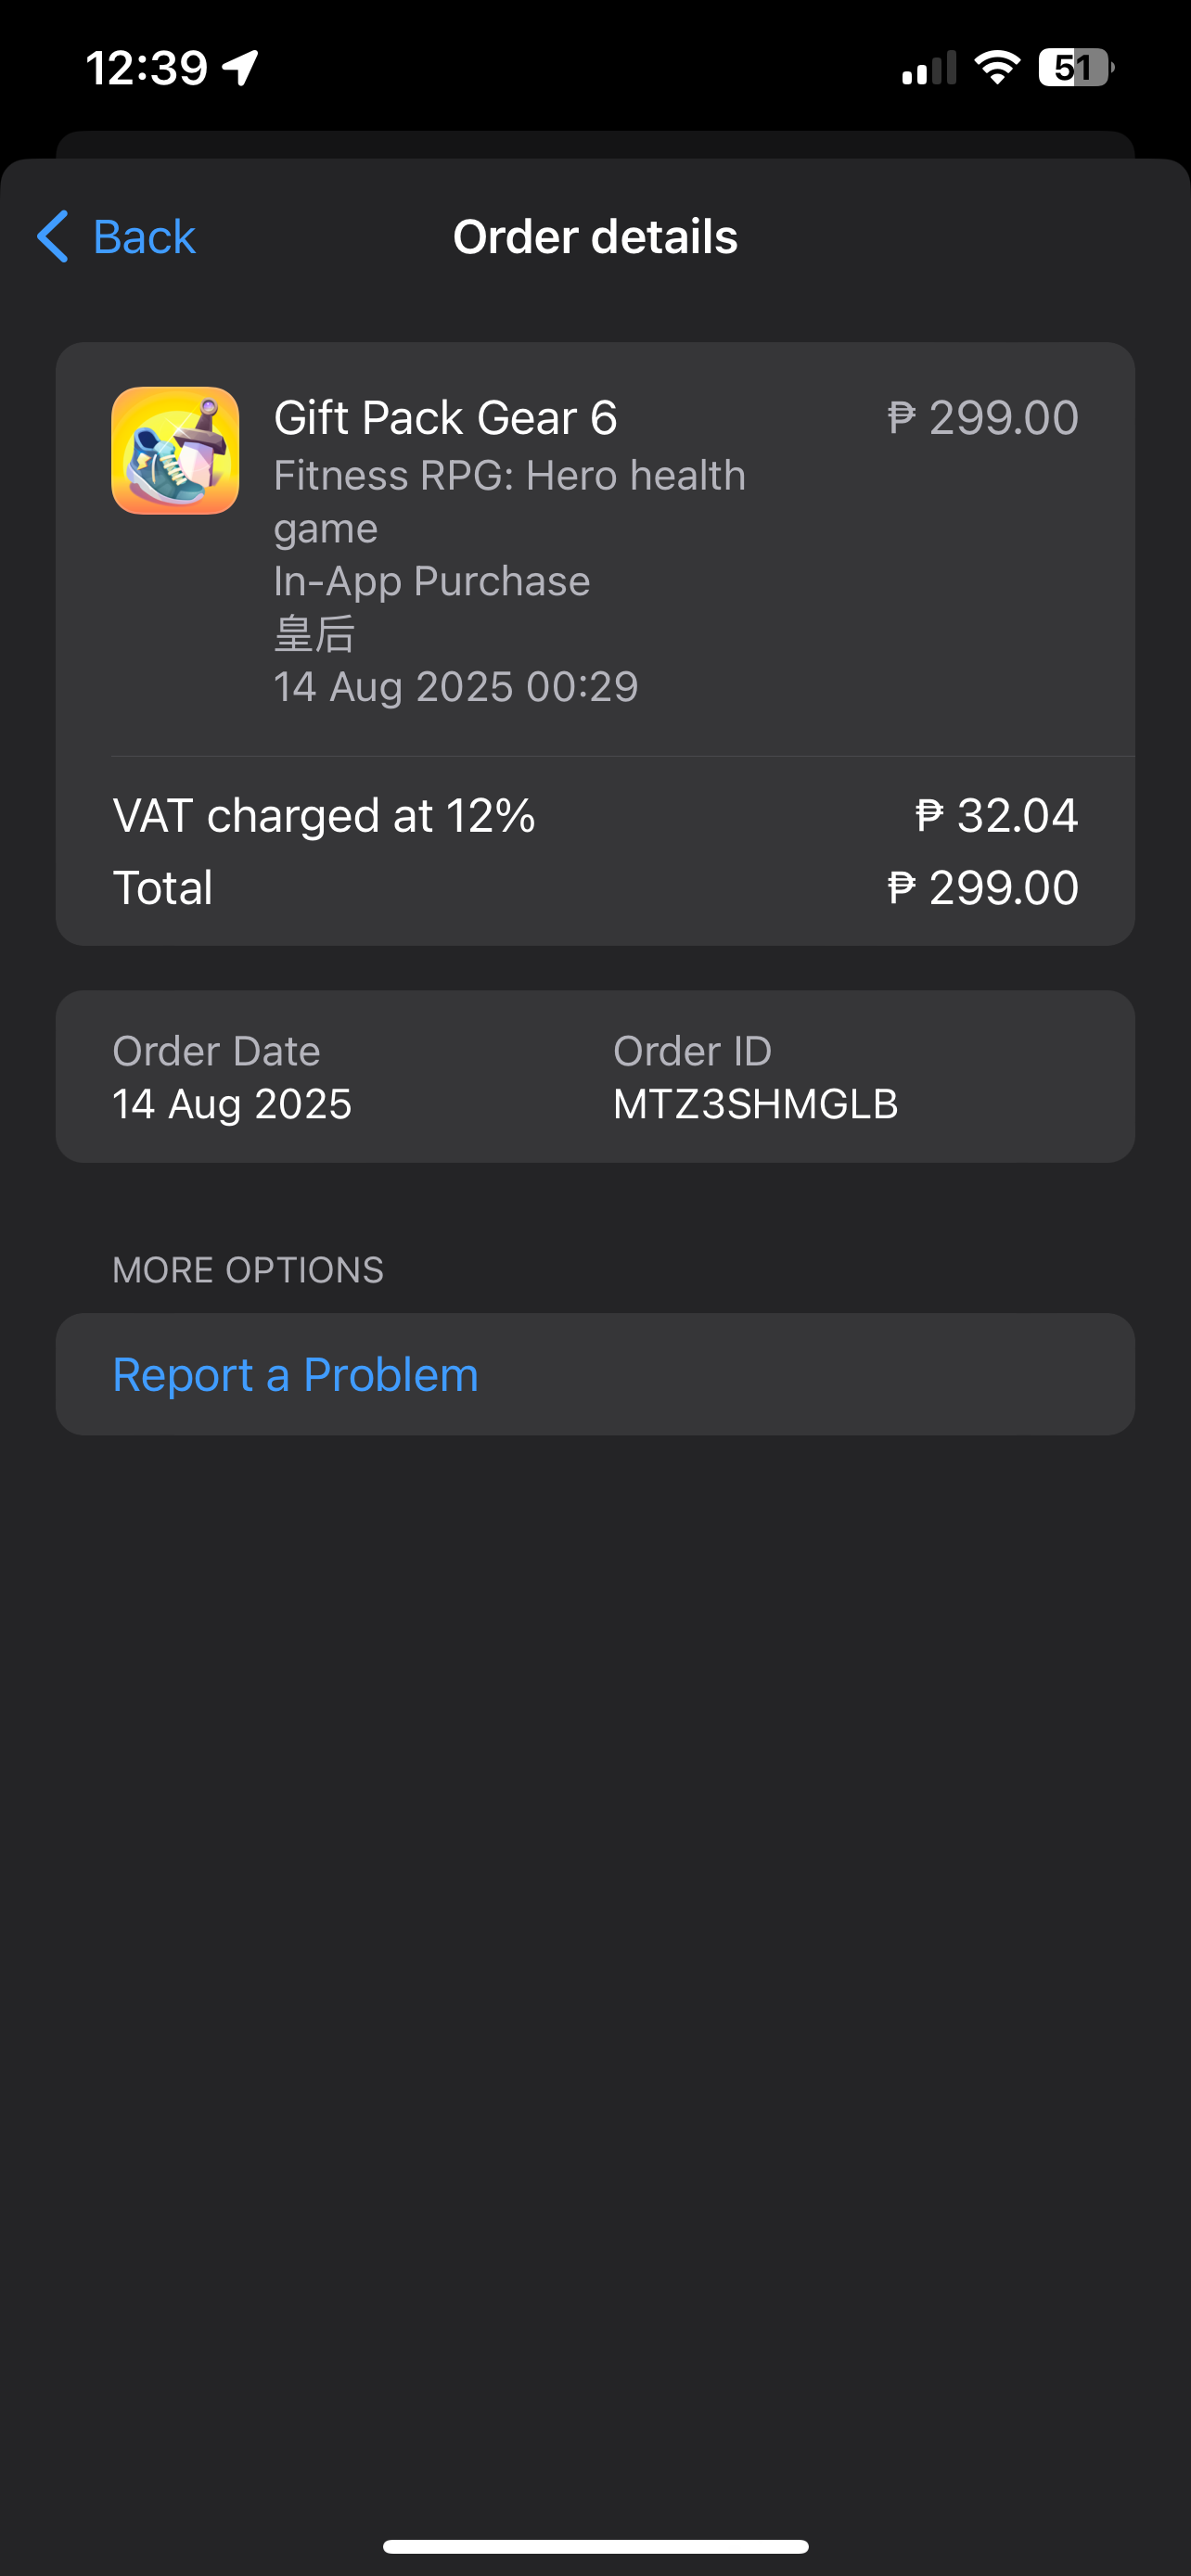
Task: Tap the Order Date 14 Aug 2025 value
Action: pyautogui.click(x=232, y=1104)
